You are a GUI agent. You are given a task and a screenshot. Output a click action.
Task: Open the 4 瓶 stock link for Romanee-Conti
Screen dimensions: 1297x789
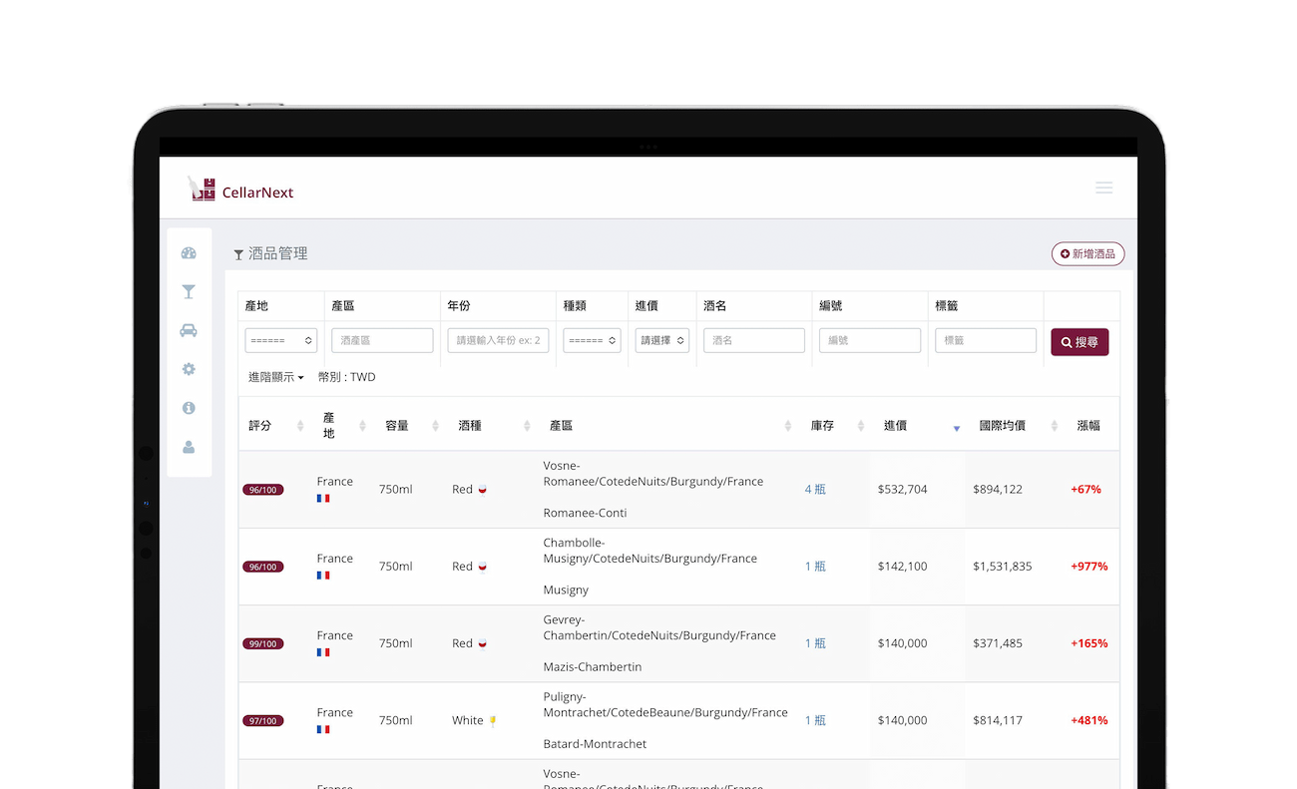coord(814,489)
